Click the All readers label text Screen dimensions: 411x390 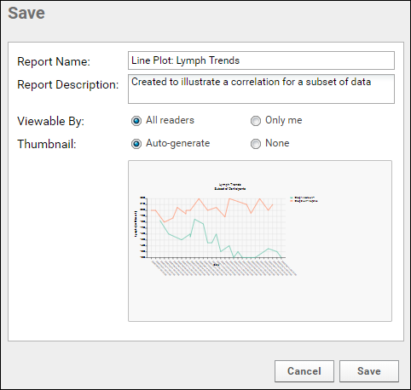click(x=170, y=120)
